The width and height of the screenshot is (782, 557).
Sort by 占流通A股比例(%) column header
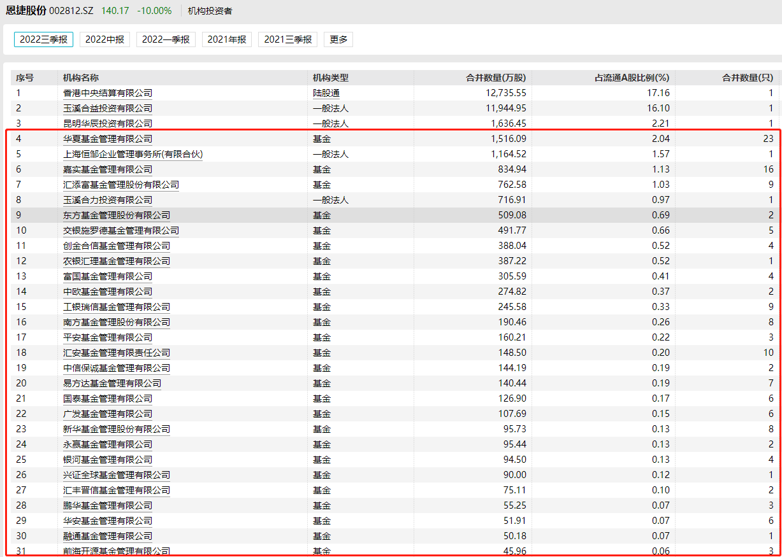(632, 78)
